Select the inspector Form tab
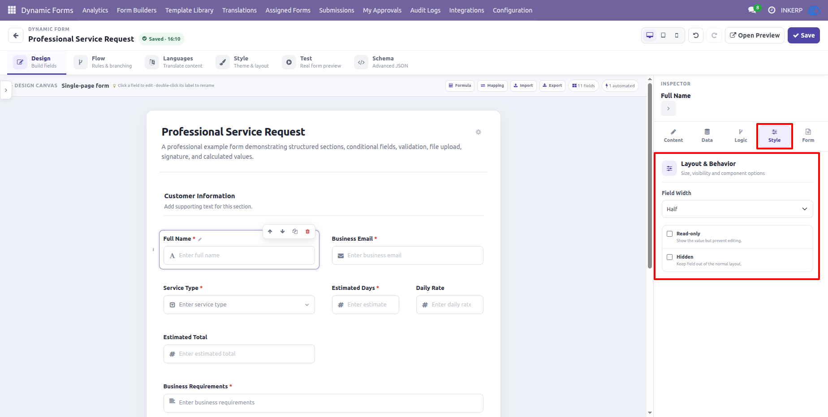Screen dimensions: 828x417 [x=808, y=136]
